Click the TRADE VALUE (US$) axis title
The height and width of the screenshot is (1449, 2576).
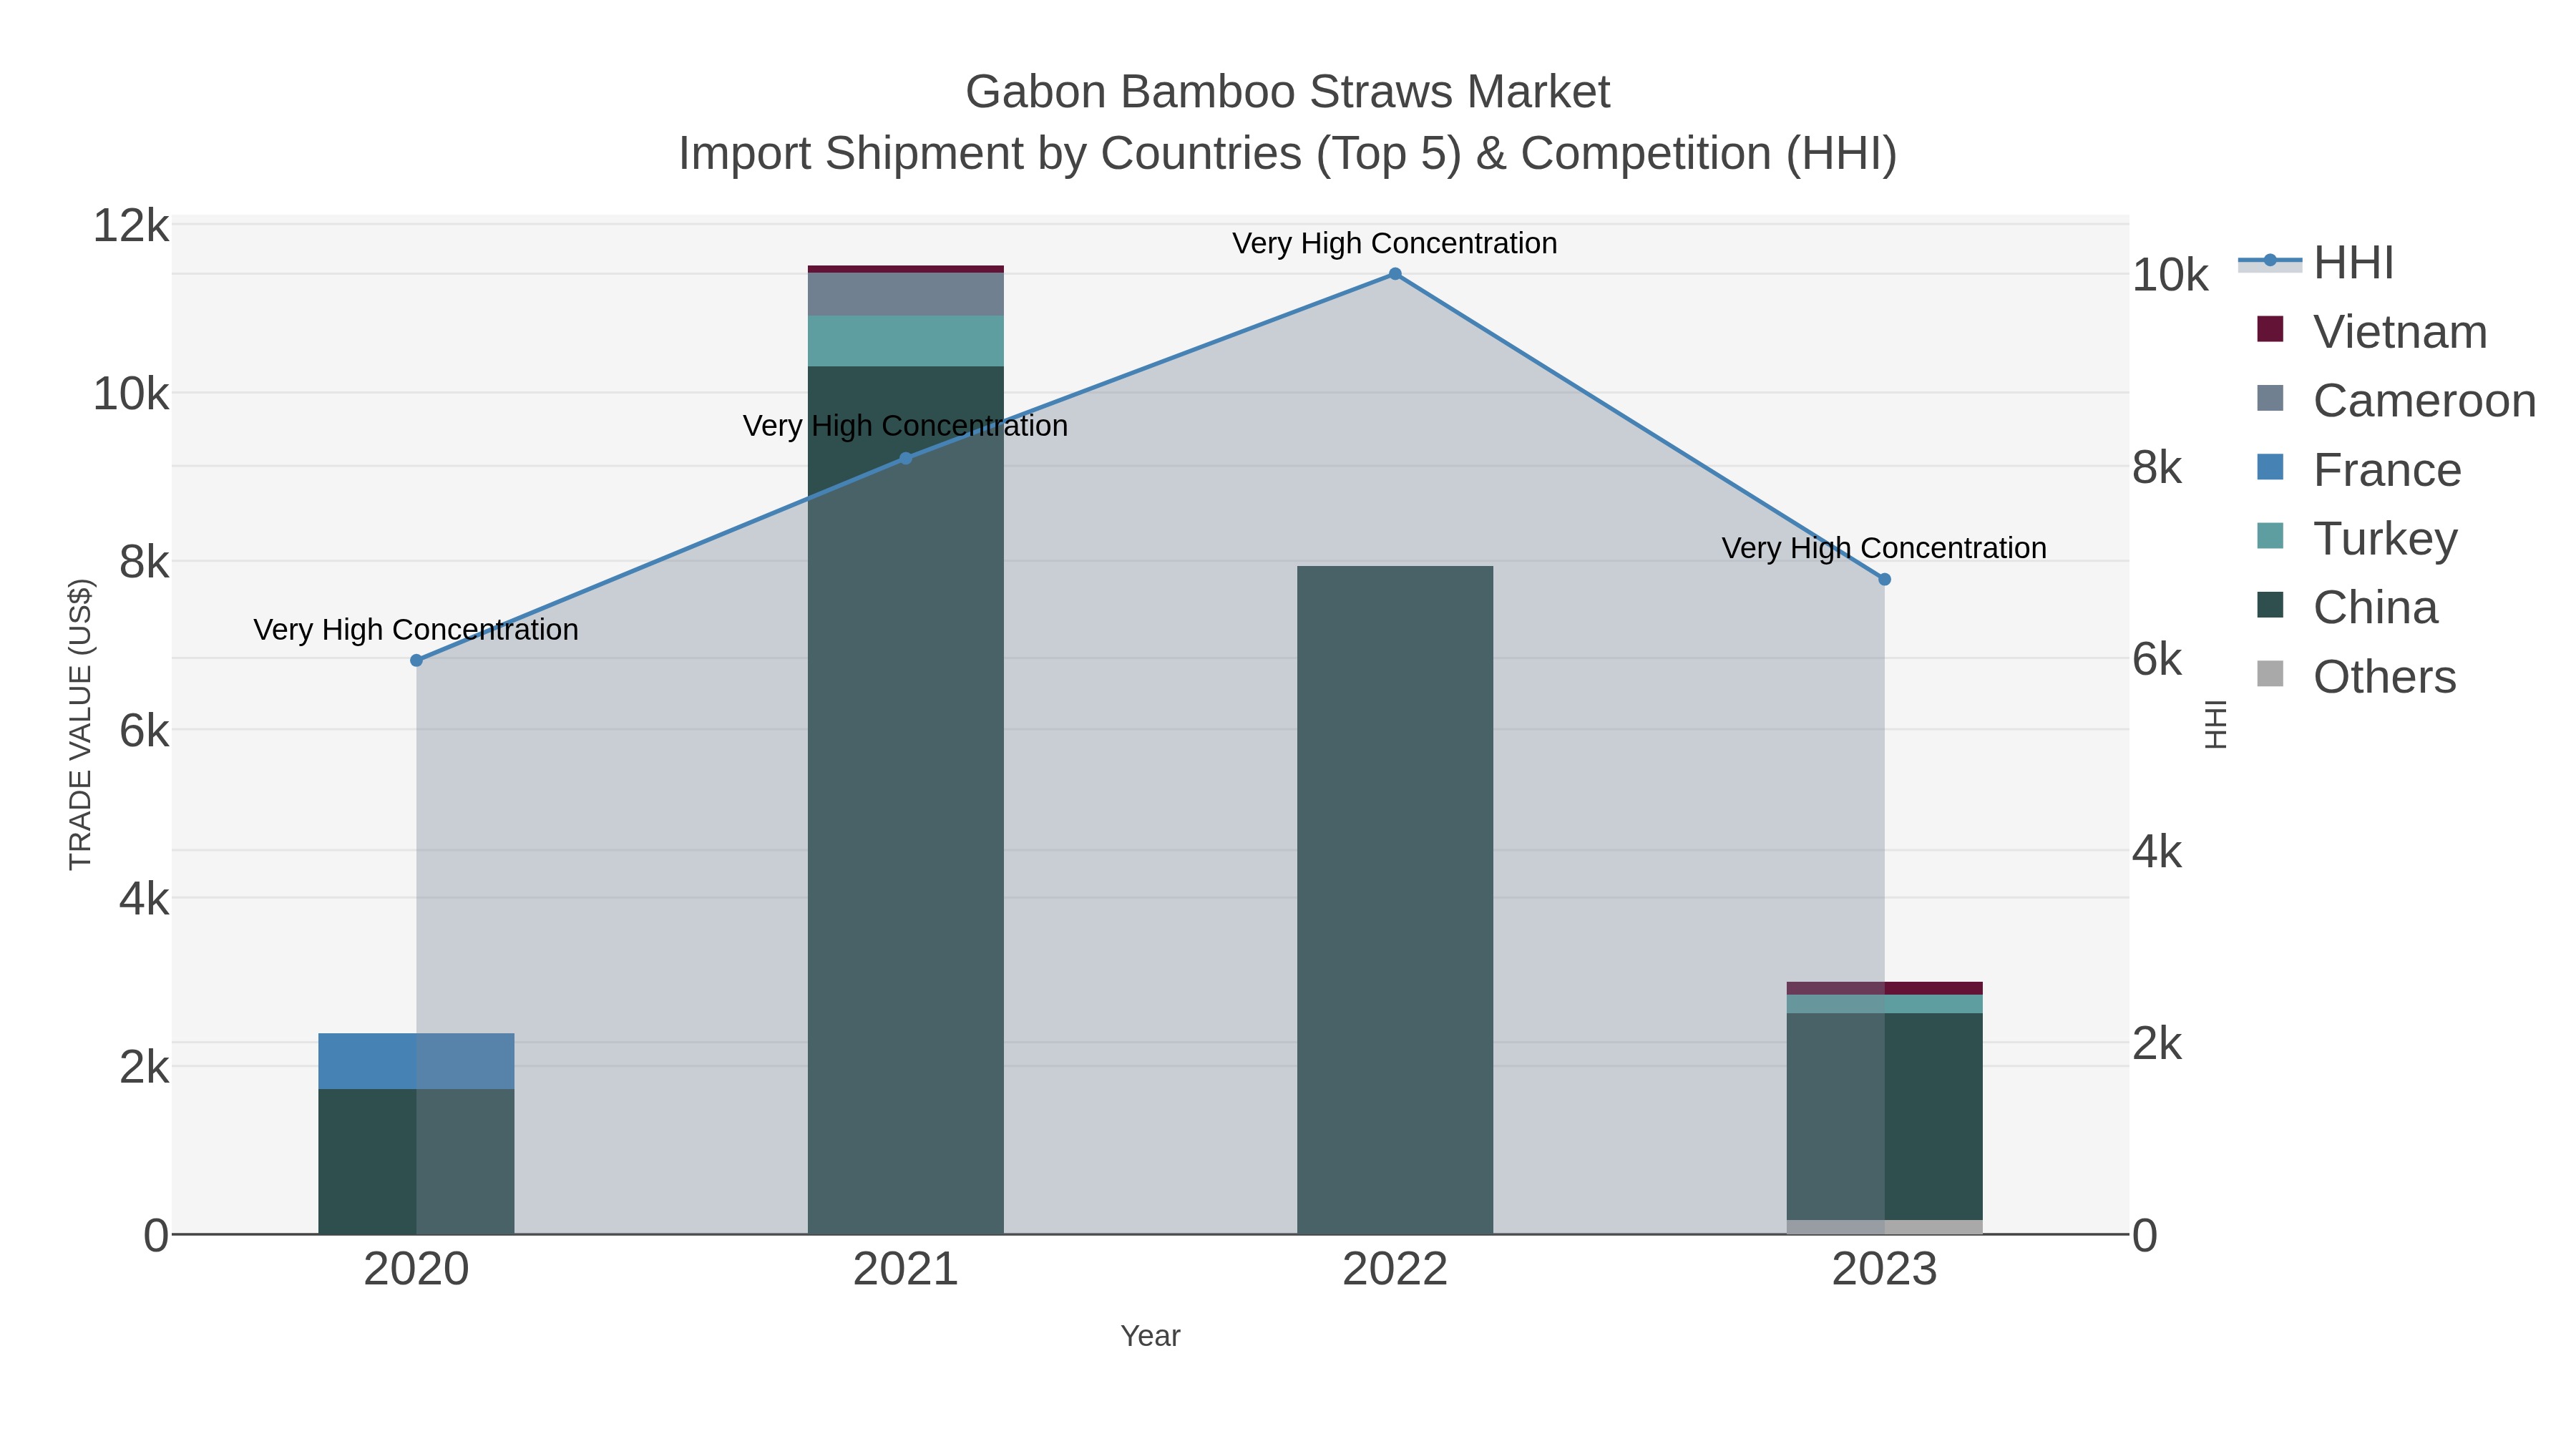(80, 724)
